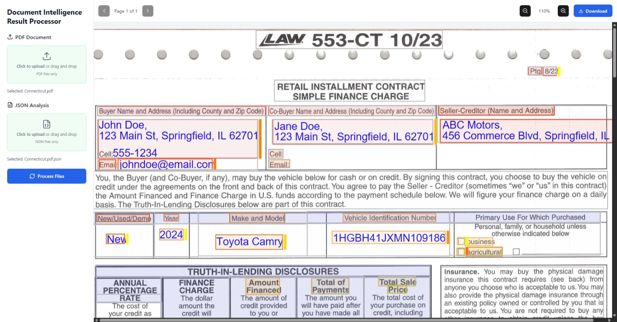Screen dimensions: 617x322
Task: Click the vertical document scrollbar
Action: [614, 52]
